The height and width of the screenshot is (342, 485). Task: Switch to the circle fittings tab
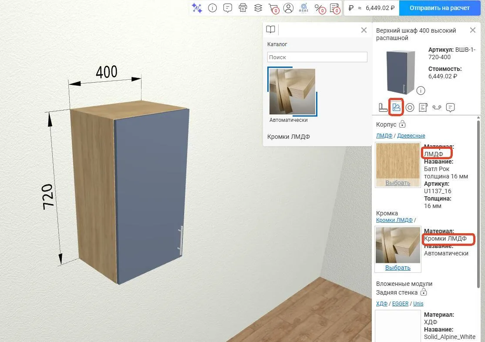pyautogui.click(x=410, y=107)
